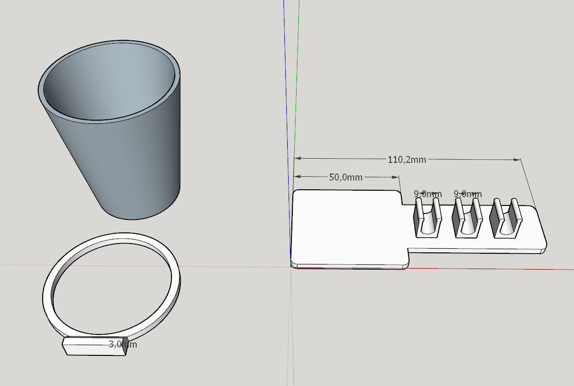Select the 50,0mm dimension label
This screenshot has height=386, width=574.
tap(346, 177)
